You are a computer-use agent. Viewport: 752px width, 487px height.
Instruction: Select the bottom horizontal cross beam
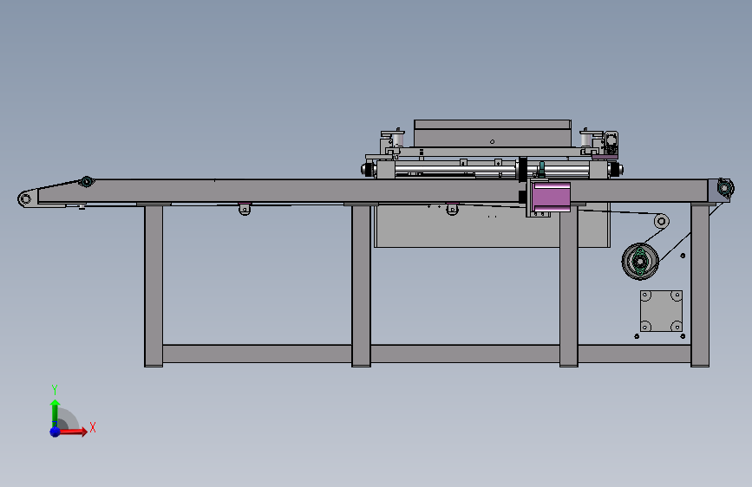pos(427,354)
